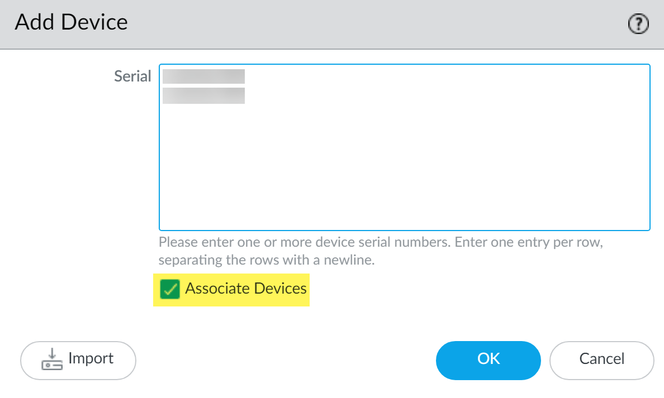664x398 pixels.
Task: Click the Associate Devices label text
Action: tap(246, 289)
